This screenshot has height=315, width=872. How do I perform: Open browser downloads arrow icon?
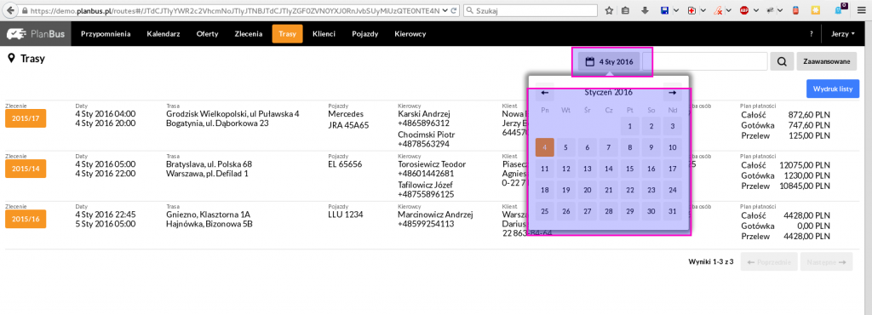point(645,10)
